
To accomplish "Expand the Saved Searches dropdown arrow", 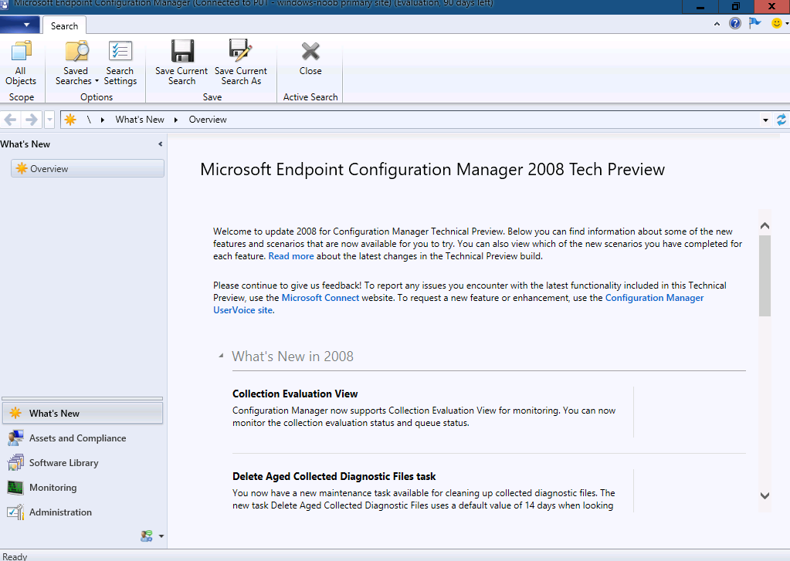I will [x=97, y=81].
